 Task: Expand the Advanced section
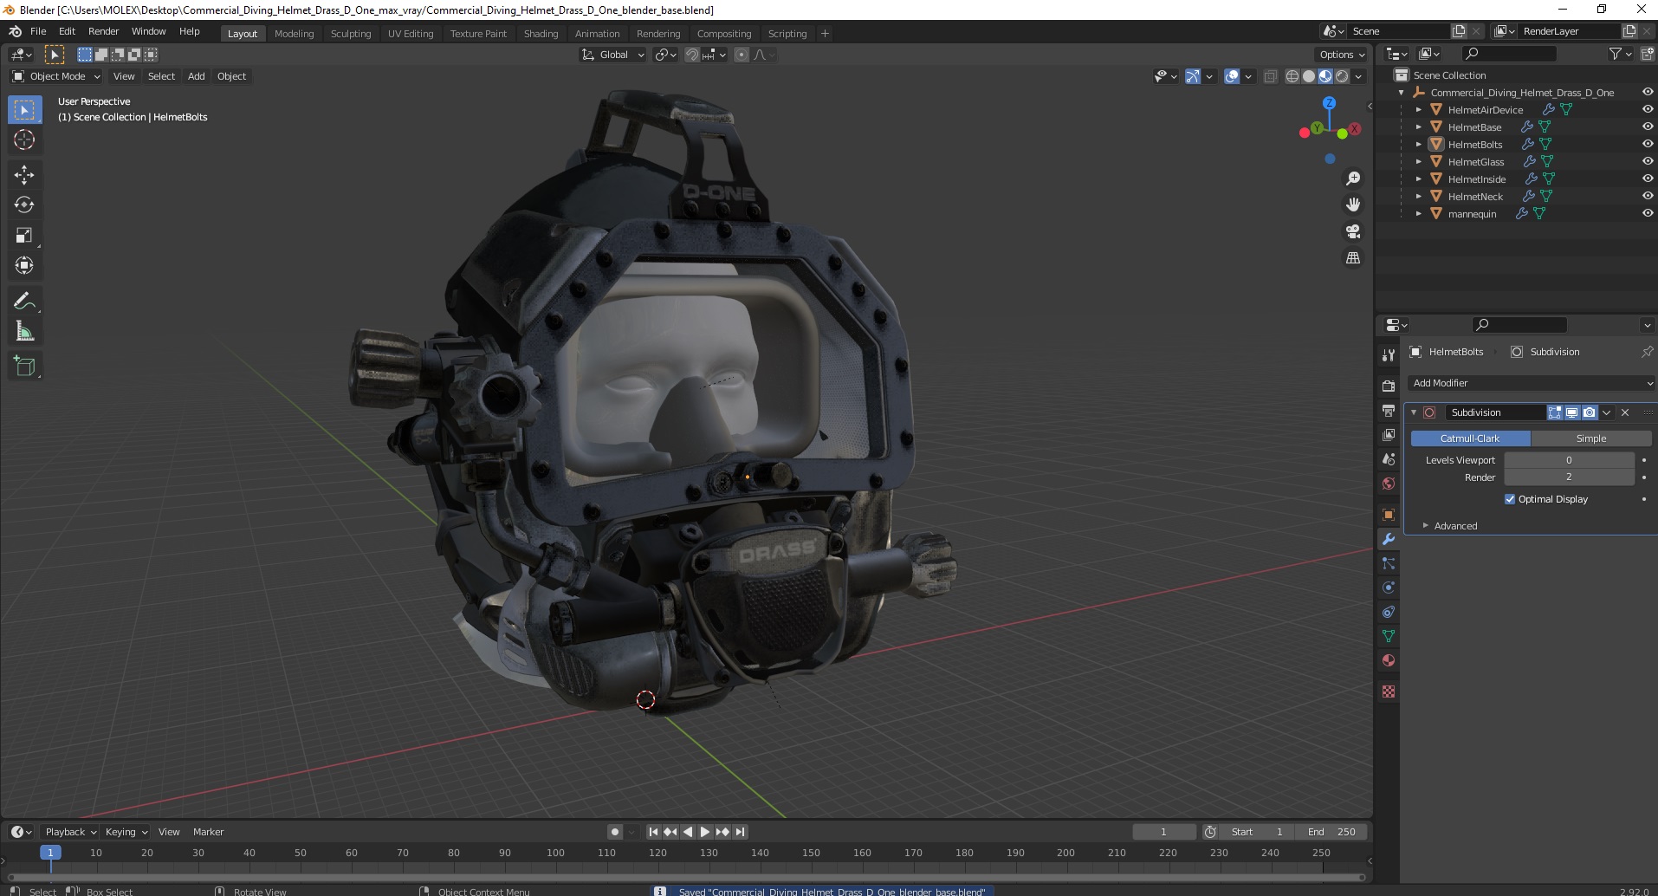1454,526
